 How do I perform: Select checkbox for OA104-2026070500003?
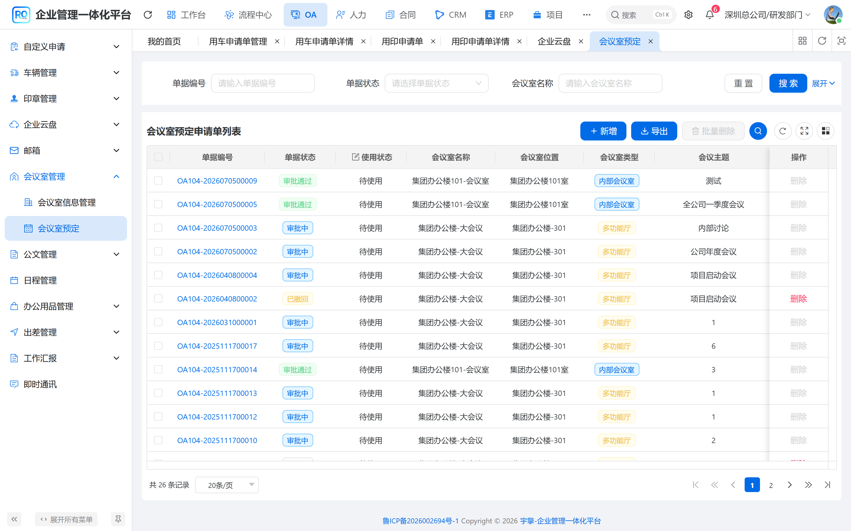point(158,228)
